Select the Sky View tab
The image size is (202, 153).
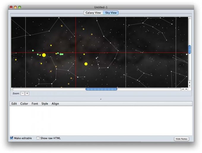coord(111,13)
